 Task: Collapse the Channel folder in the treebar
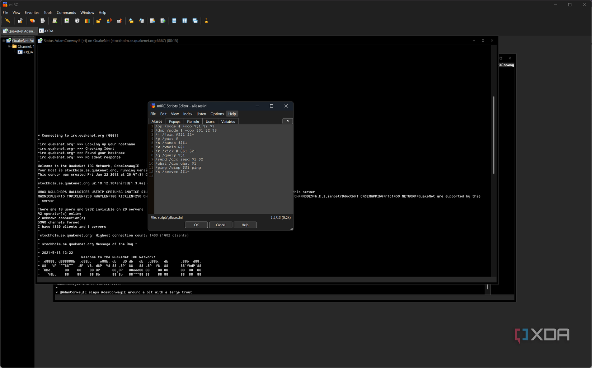(9, 46)
